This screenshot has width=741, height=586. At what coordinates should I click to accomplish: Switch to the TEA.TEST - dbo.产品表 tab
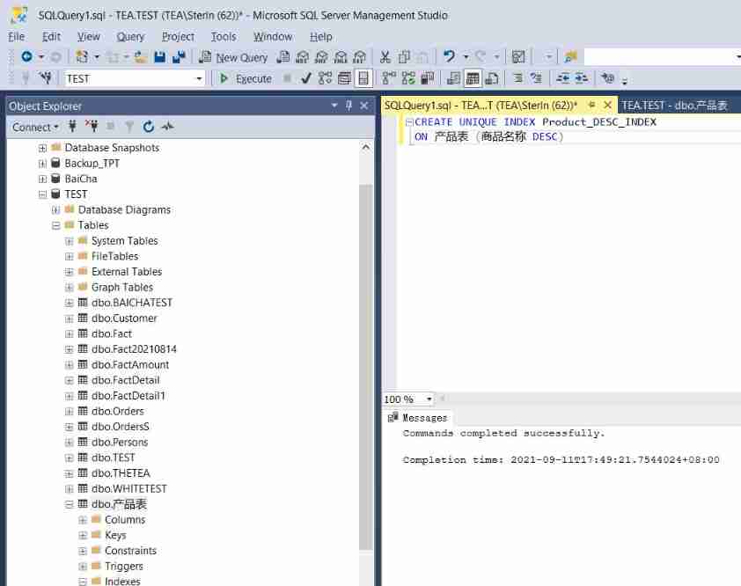click(674, 106)
